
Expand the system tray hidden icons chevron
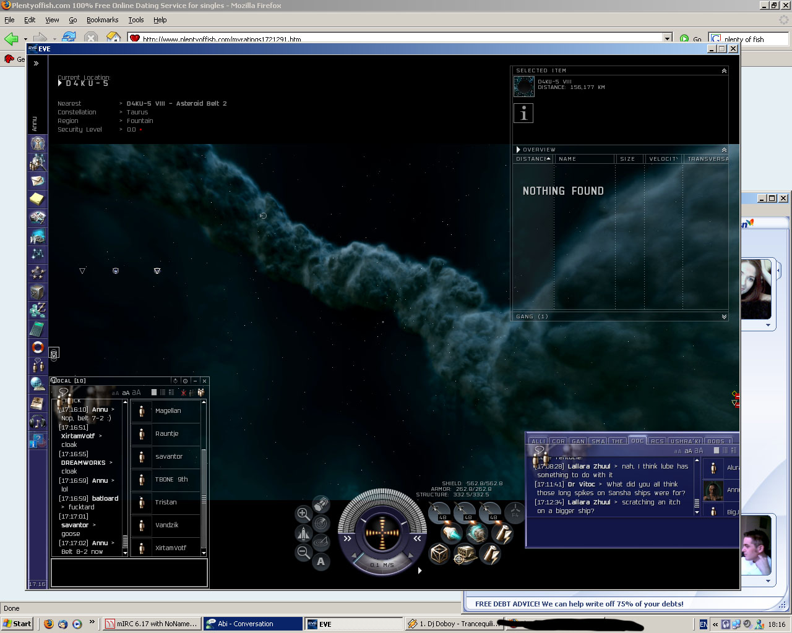pos(715,624)
